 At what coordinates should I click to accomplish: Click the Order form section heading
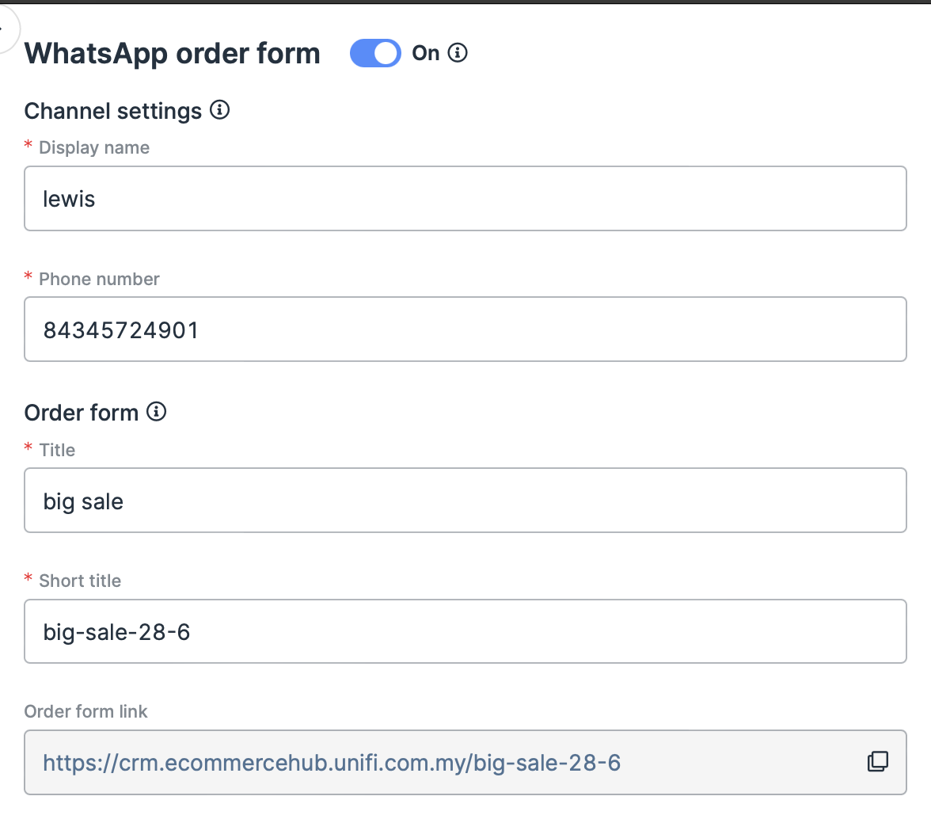tap(82, 413)
